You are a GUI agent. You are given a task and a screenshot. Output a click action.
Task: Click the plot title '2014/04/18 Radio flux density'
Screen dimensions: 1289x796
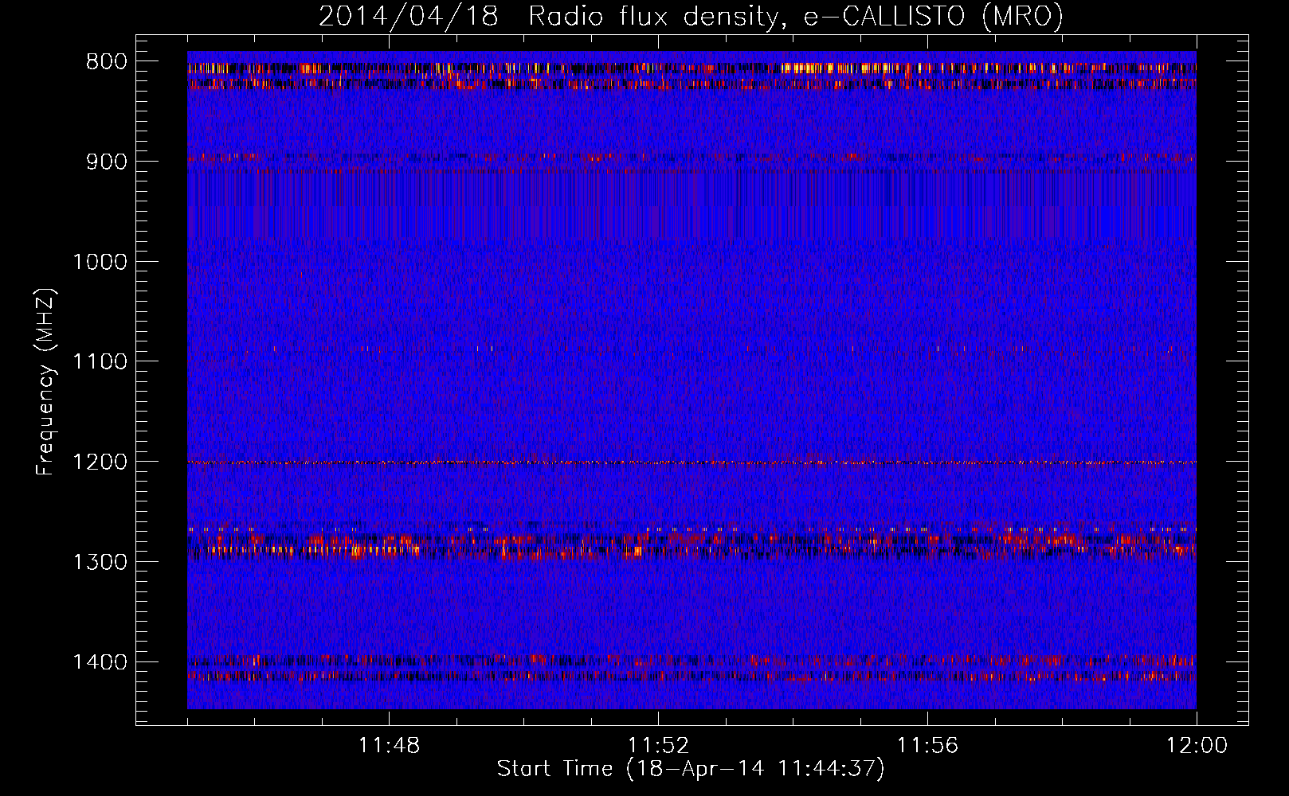point(691,16)
